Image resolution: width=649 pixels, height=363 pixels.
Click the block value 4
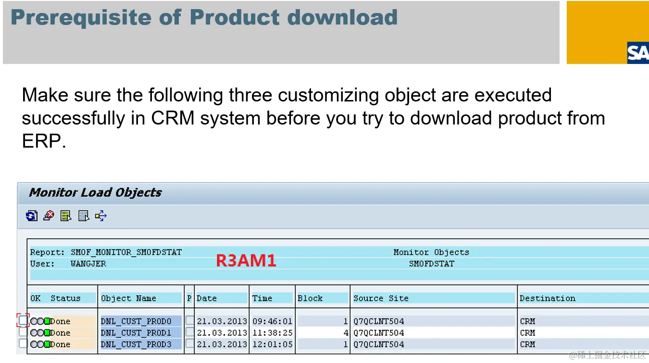(345, 333)
